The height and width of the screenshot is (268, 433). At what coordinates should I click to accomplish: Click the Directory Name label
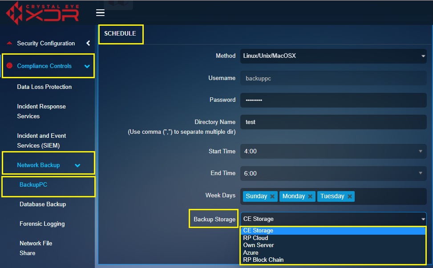coord(215,122)
